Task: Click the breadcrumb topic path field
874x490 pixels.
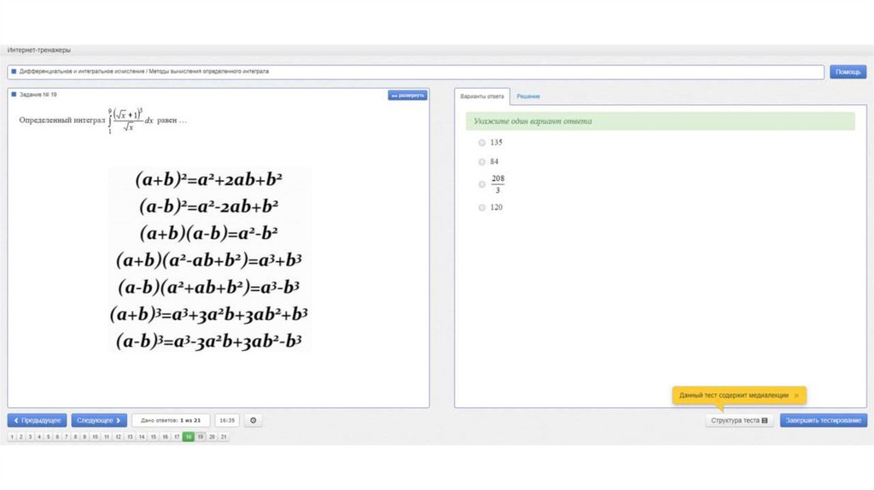Action: point(416,72)
